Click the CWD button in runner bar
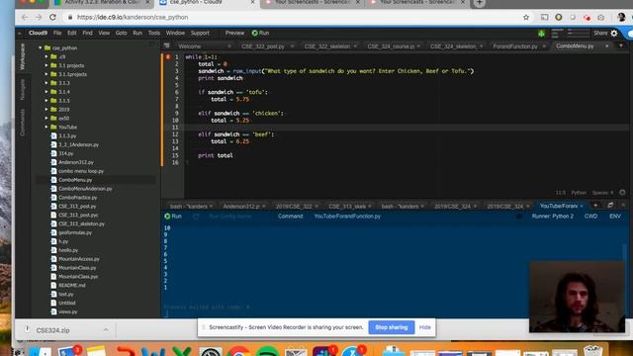 point(590,217)
